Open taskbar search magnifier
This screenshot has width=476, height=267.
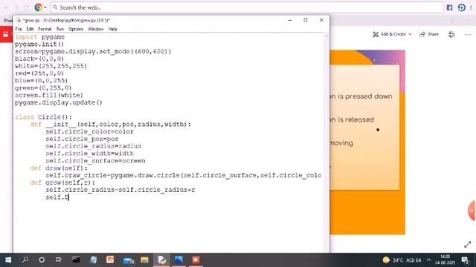25,260
